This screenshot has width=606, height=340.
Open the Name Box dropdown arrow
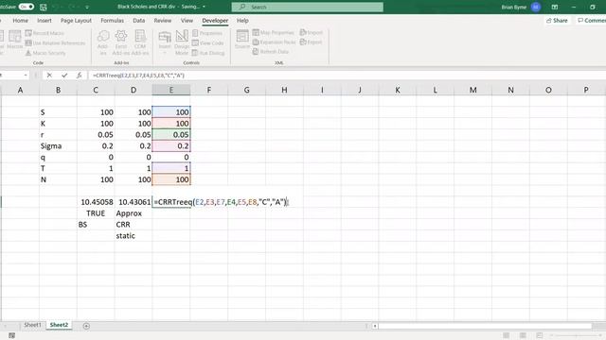point(26,76)
